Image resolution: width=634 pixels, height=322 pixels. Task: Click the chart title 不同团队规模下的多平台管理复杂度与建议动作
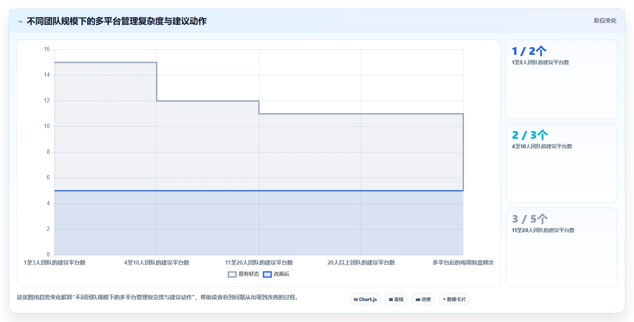pyautogui.click(x=117, y=21)
